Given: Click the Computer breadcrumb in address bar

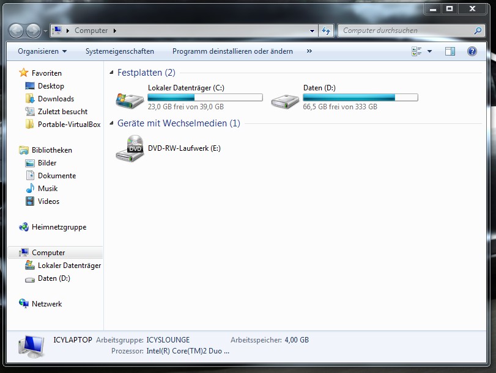Looking at the screenshot, I should 91,31.
